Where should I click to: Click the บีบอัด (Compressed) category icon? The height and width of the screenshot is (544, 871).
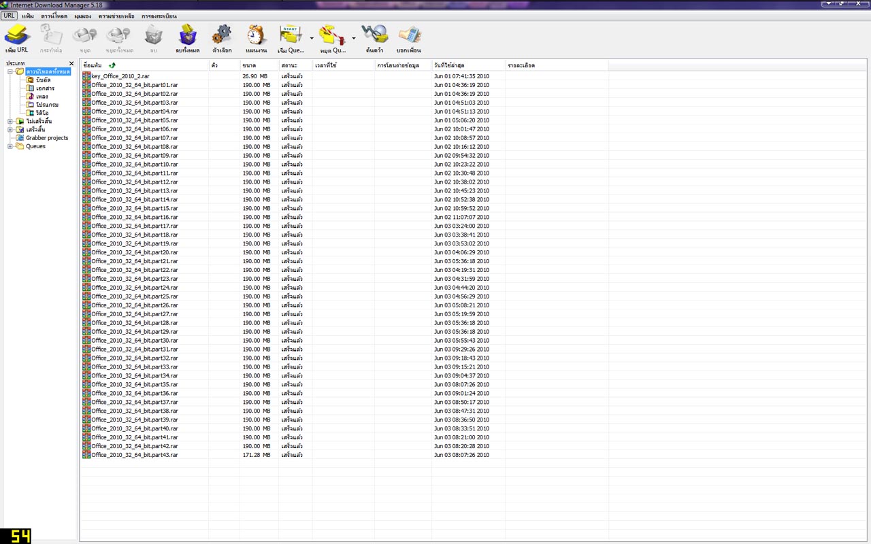point(31,80)
